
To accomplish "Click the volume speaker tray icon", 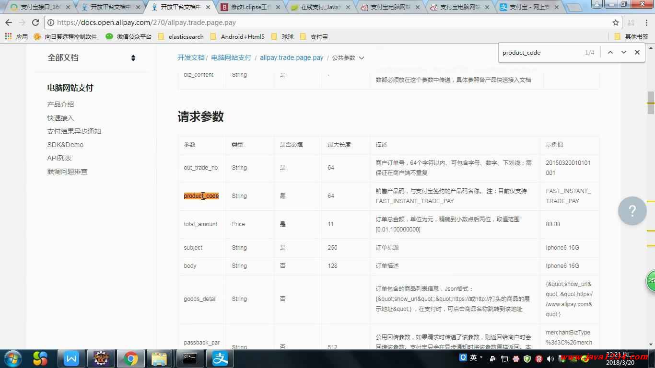I will [x=550, y=358].
